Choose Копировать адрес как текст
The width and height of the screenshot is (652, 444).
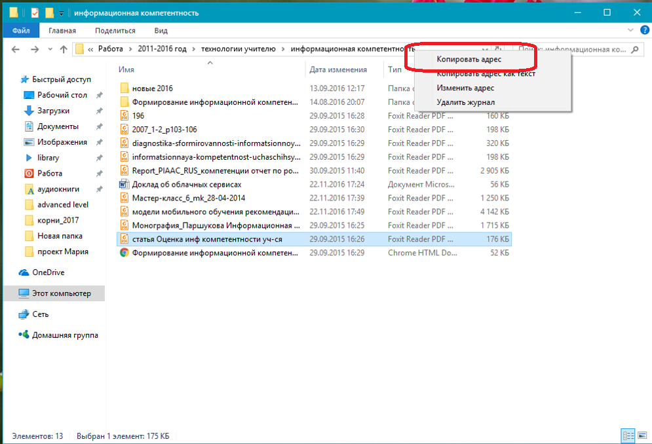coord(486,73)
